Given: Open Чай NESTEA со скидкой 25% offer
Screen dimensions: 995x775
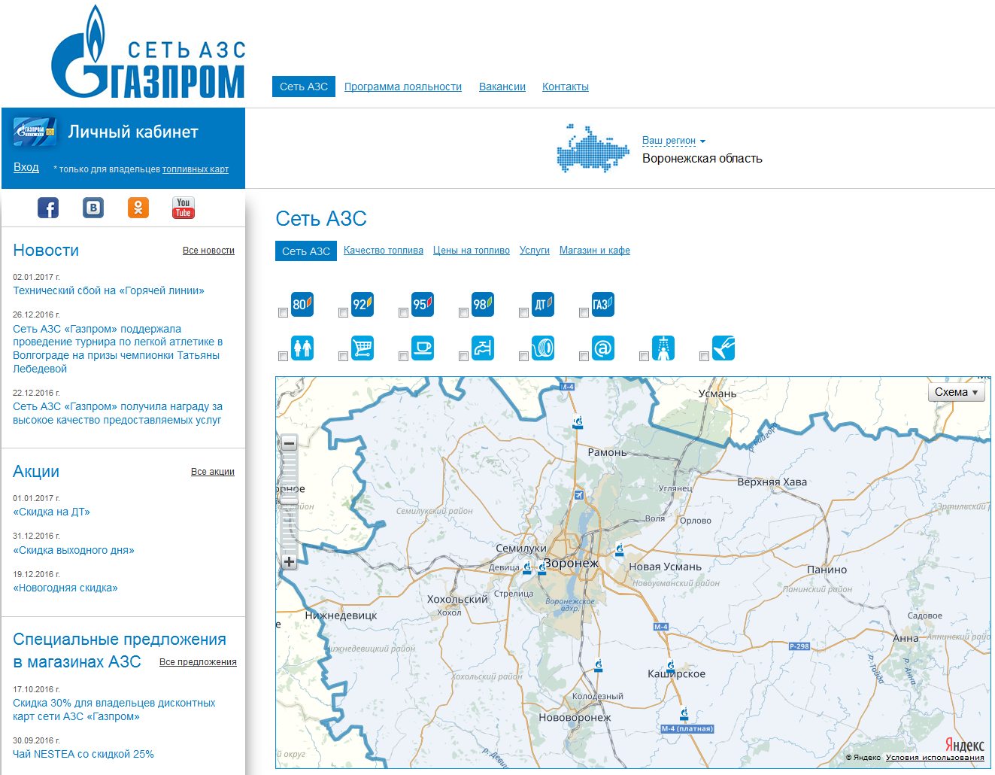Looking at the screenshot, I should click(83, 754).
